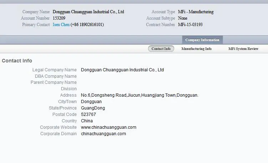Click the State/Province field label
268x163 pixels.
pos(63,108)
